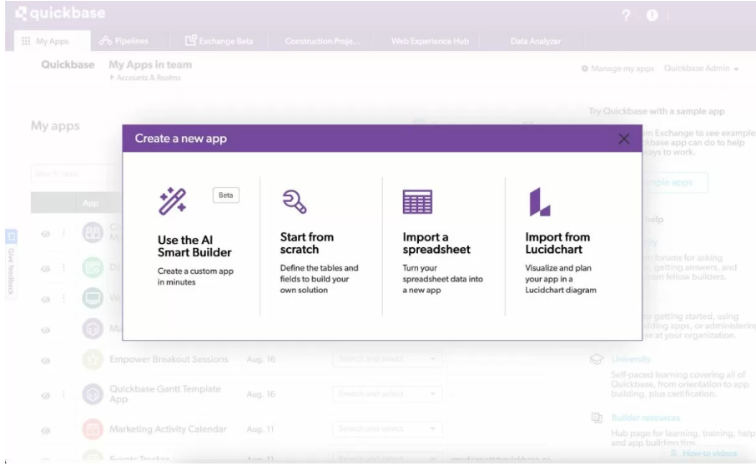Open the Web Experience Hub tab
Screen dimensions: 756x471
(x=430, y=42)
